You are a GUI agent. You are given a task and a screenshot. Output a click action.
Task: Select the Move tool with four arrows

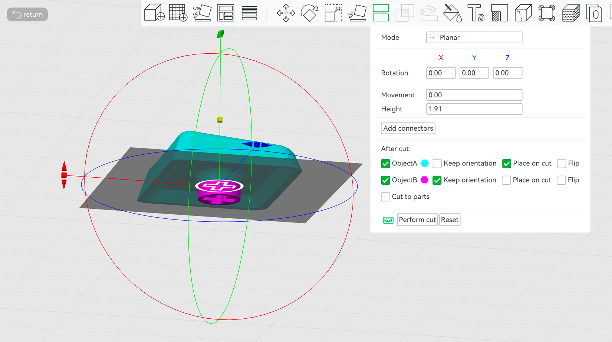tap(286, 13)
